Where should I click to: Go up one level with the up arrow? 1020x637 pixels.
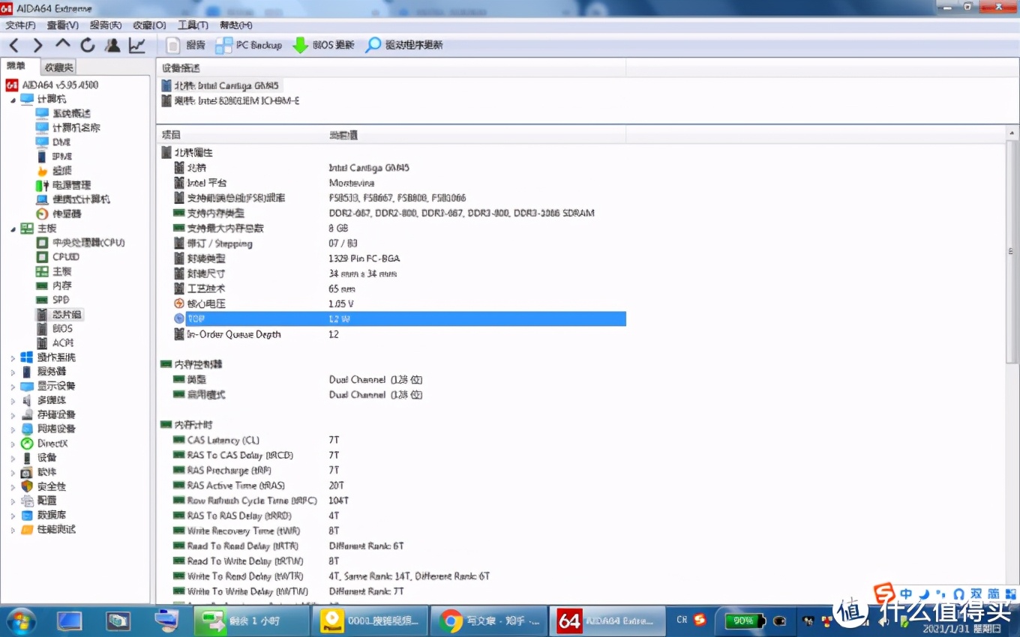point(63,46)
